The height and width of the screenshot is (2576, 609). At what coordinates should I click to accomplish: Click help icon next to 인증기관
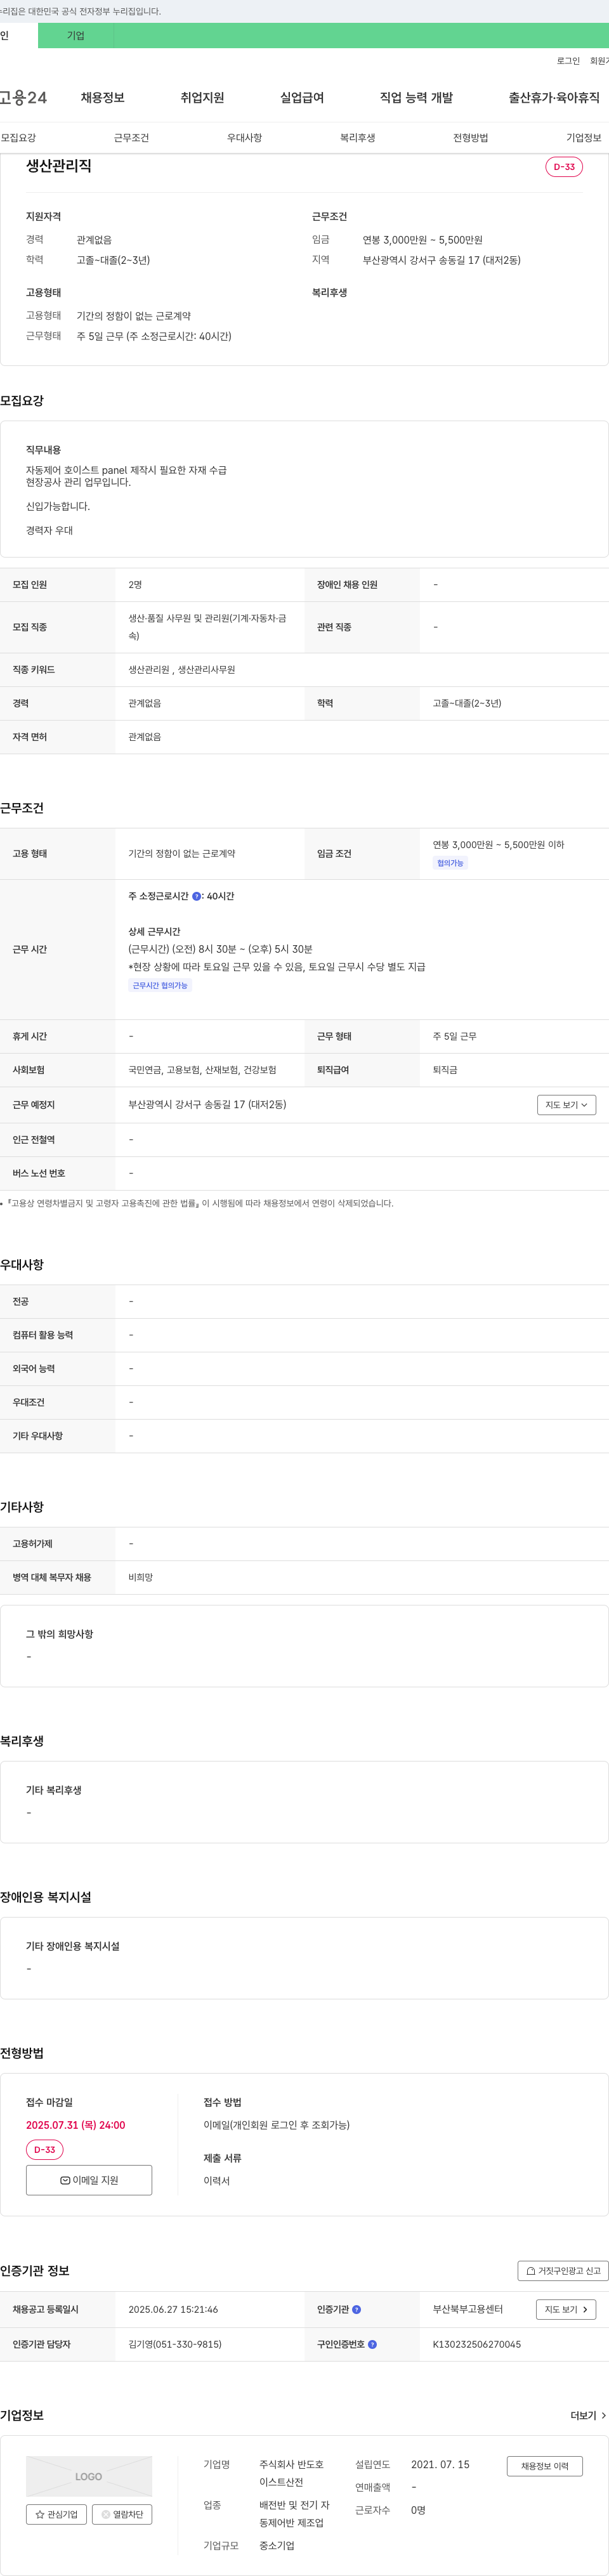click(x=357, y=2309)
